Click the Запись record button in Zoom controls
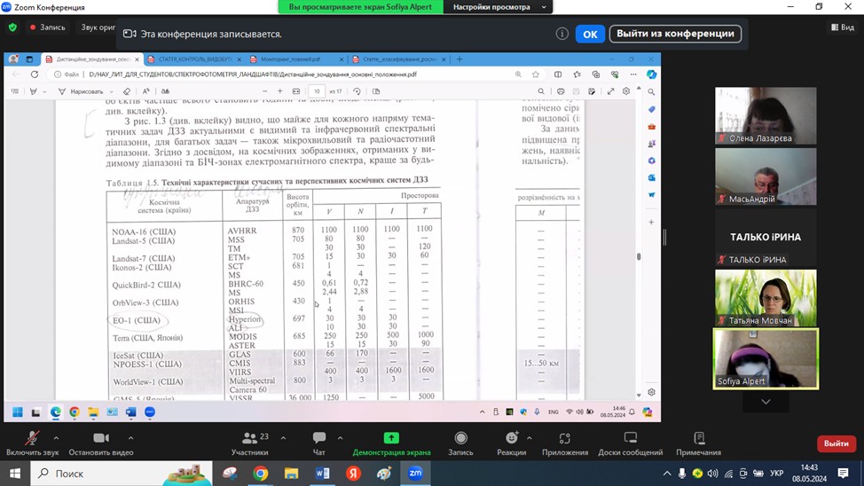Image resolution: width=864 pixels, height=486 pixels. [x=460, y=443]
